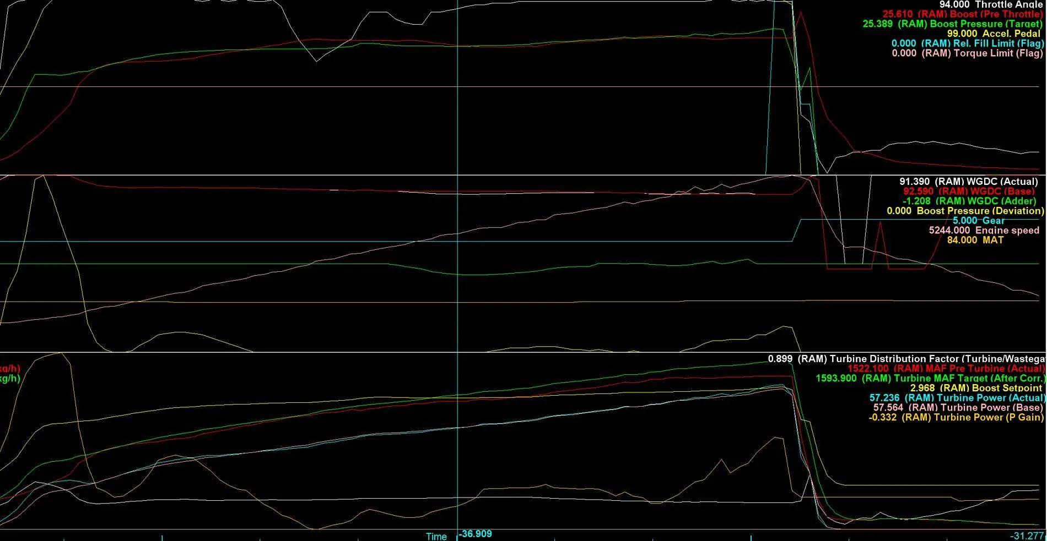
Task: Click the WGDC (Adder) legend entry
Action: 969,201
